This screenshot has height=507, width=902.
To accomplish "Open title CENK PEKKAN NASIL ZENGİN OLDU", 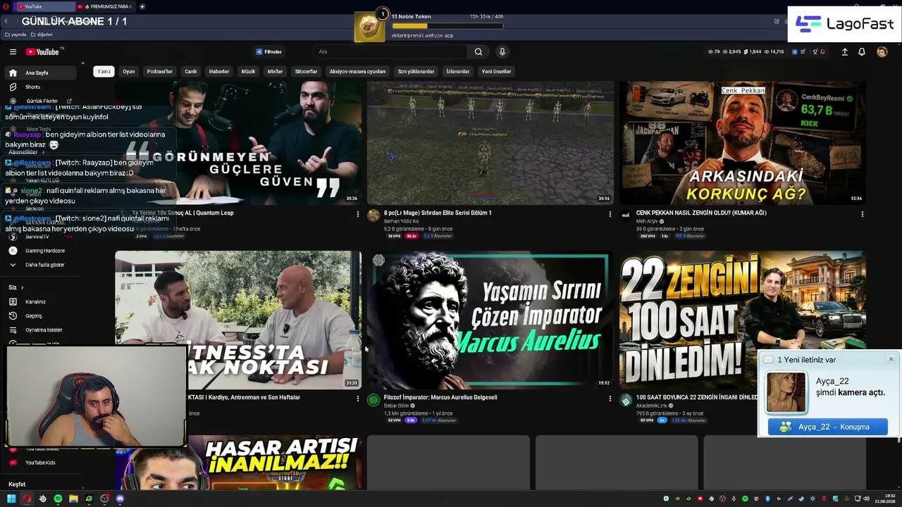I will (x=701, y=213).
